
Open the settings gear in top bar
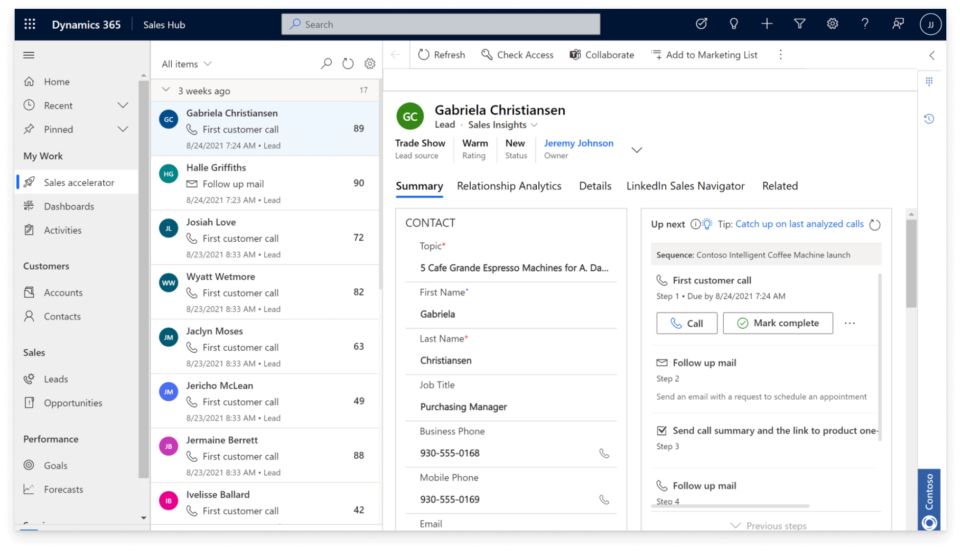pyautogui.click(x=832, y=23)
